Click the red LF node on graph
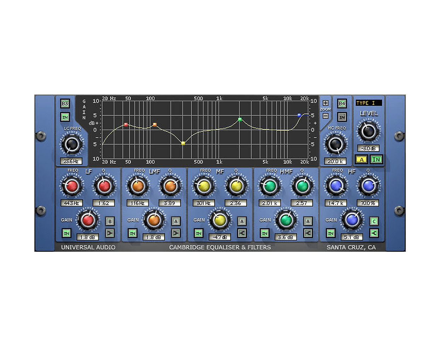Image resolution: width=442 pixels, height=347 pixels. pos(126,125)
